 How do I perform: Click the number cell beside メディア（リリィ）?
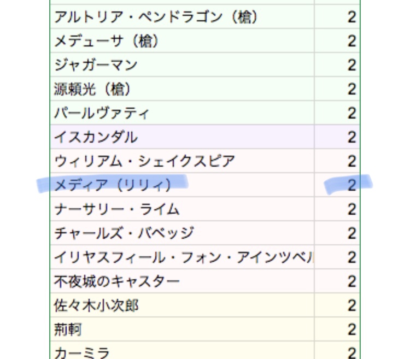337,185
